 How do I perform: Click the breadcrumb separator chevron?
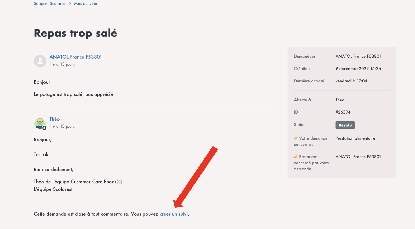point(70,3)
